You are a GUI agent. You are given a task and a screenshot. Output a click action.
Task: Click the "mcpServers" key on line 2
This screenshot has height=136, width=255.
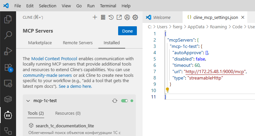[181, 40]
